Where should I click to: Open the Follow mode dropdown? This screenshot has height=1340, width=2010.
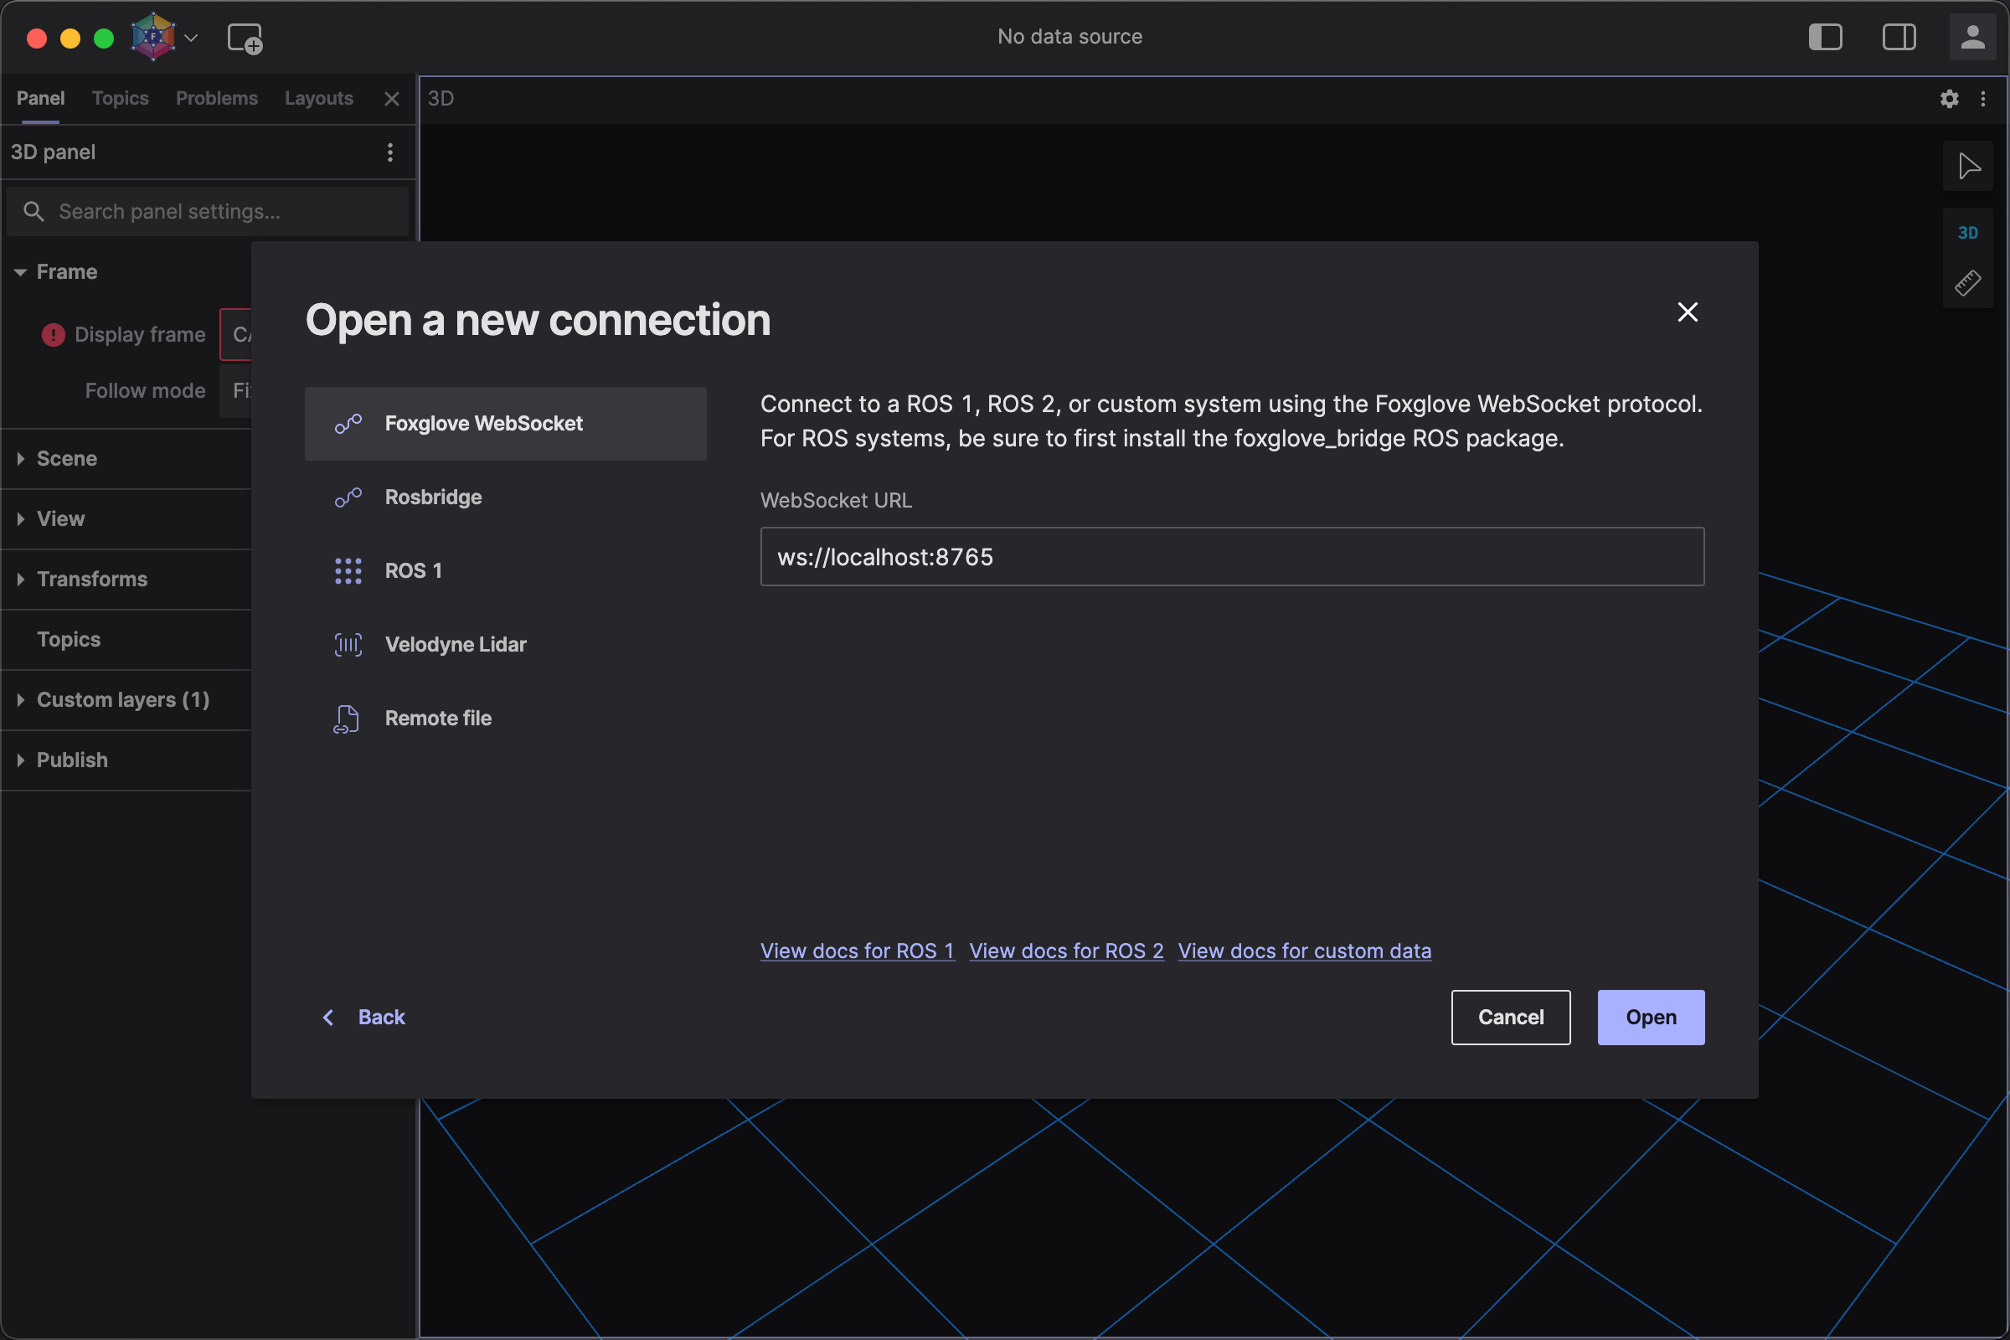tap(236, 390)
